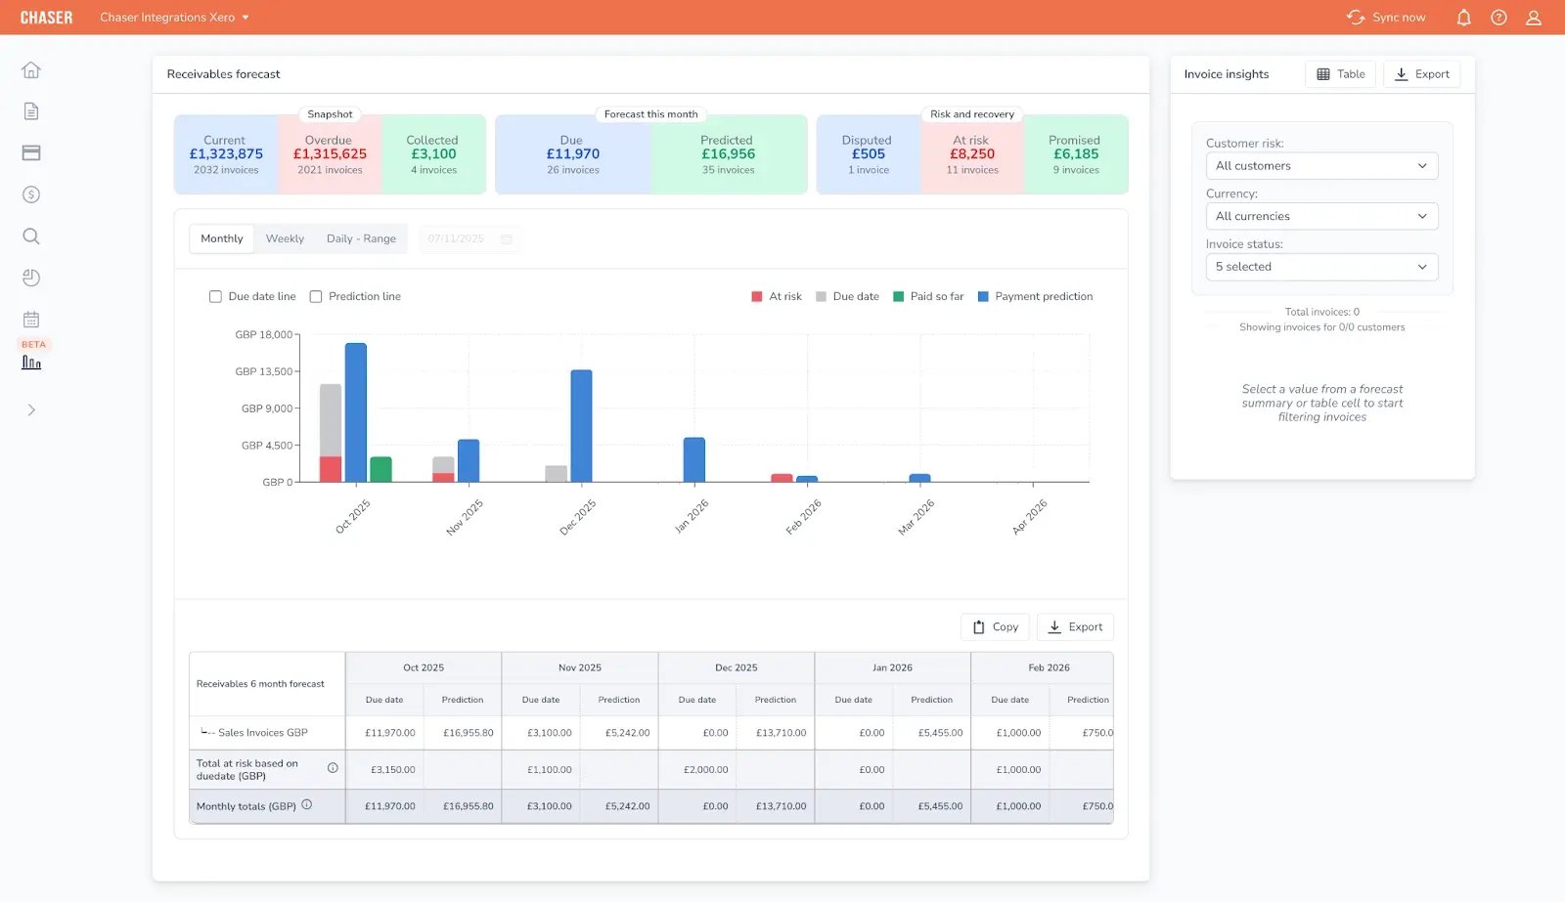The height and width of the screenshot is (902, 1565).
Task: Select the reports pie chart sidebar icon
Action: 31,278
